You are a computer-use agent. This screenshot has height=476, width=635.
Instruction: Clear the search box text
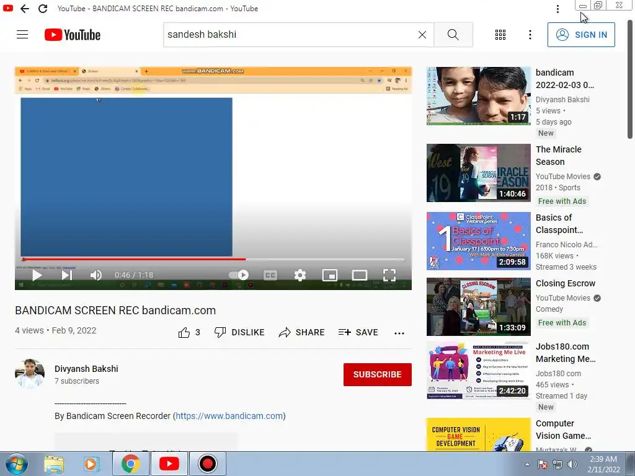pyautogui.click(x=422, y=35)
